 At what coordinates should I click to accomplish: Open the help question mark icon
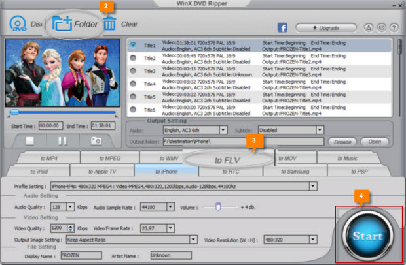[394, 27]
